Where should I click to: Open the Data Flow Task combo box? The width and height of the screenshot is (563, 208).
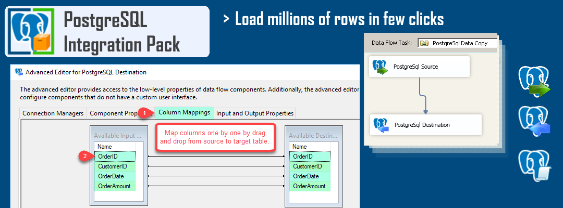(x=459, y=43)
